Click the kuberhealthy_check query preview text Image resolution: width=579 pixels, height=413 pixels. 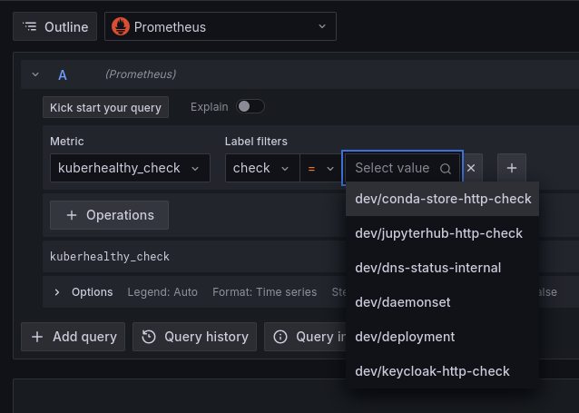click(x=110, y=256)
